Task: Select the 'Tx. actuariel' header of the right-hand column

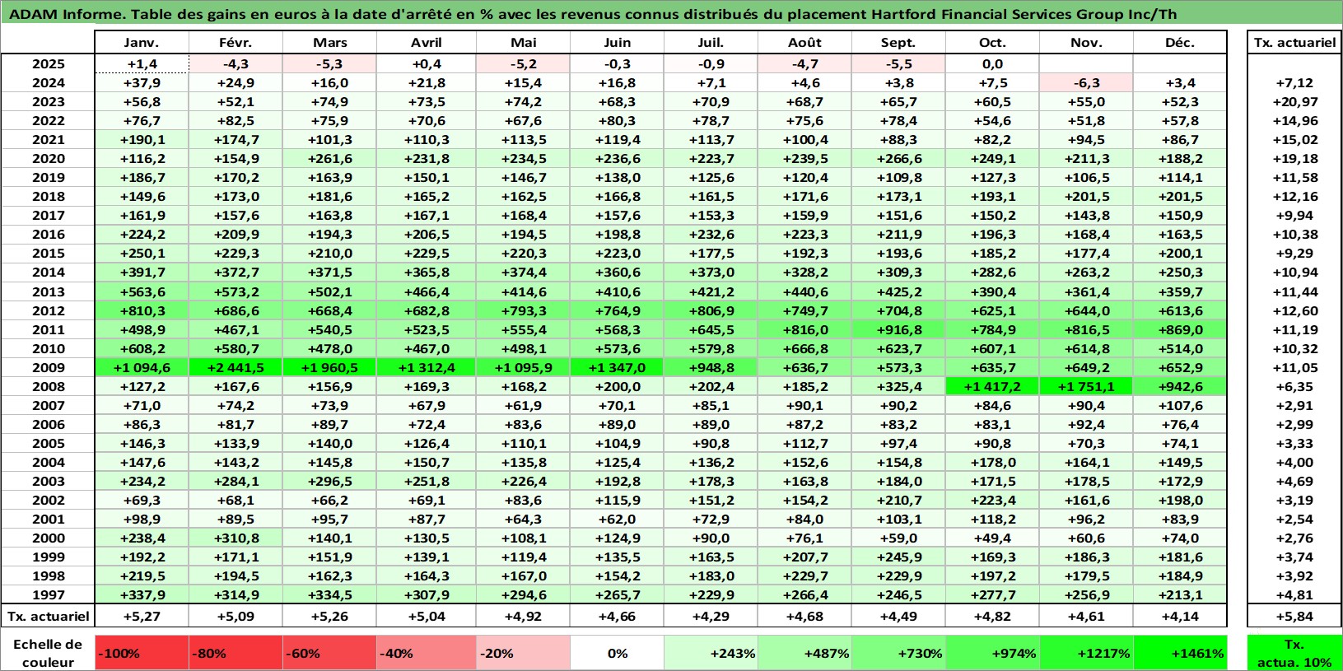Action: click(x=1294, y=43)
